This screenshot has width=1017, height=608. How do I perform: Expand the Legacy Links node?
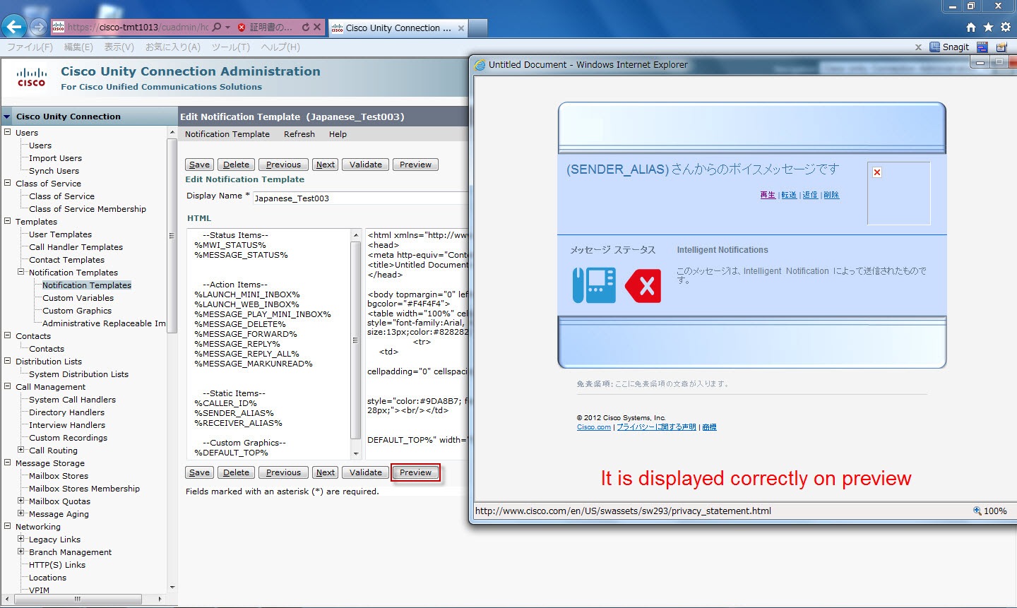(21, 539)
